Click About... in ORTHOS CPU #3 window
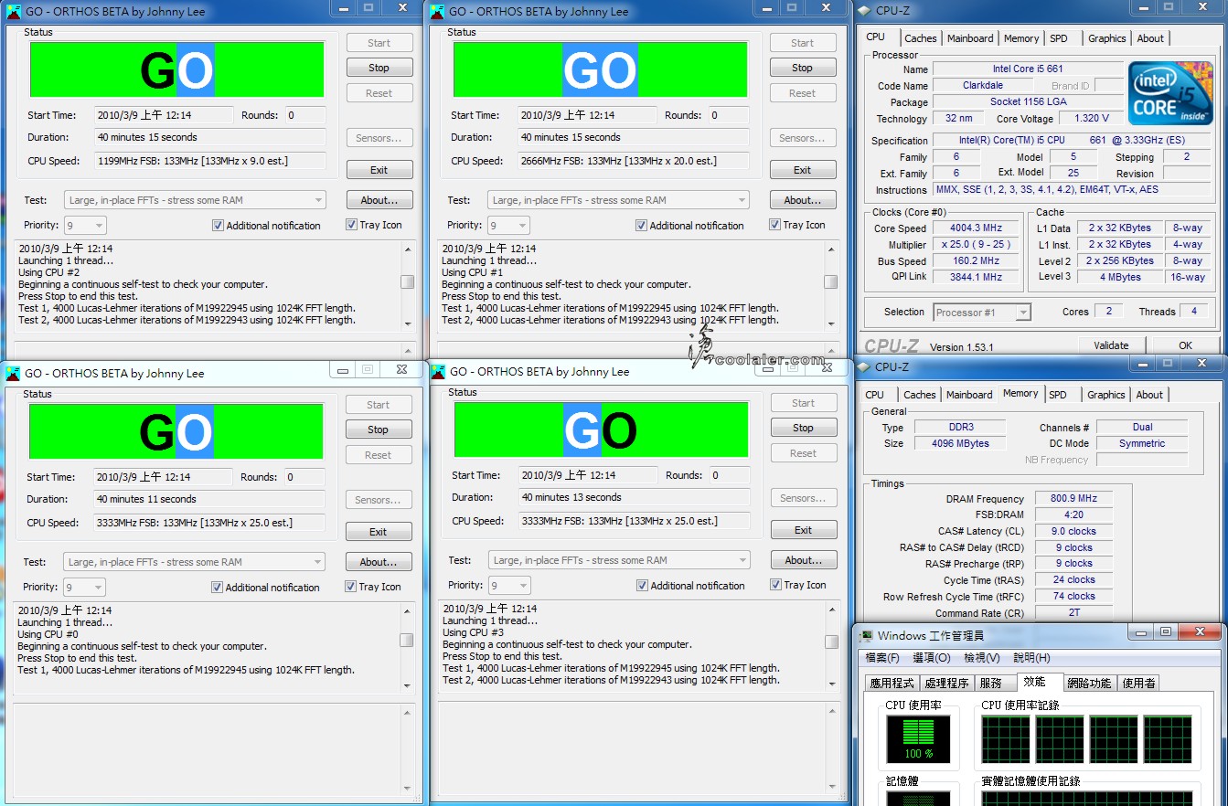Image resolution: width=1228 pixels, height=806 pixels. tap(804, 560)
